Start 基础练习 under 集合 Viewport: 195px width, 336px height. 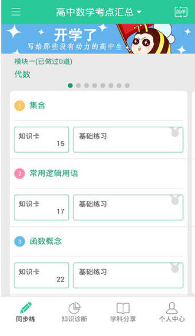tap(128, 140)
